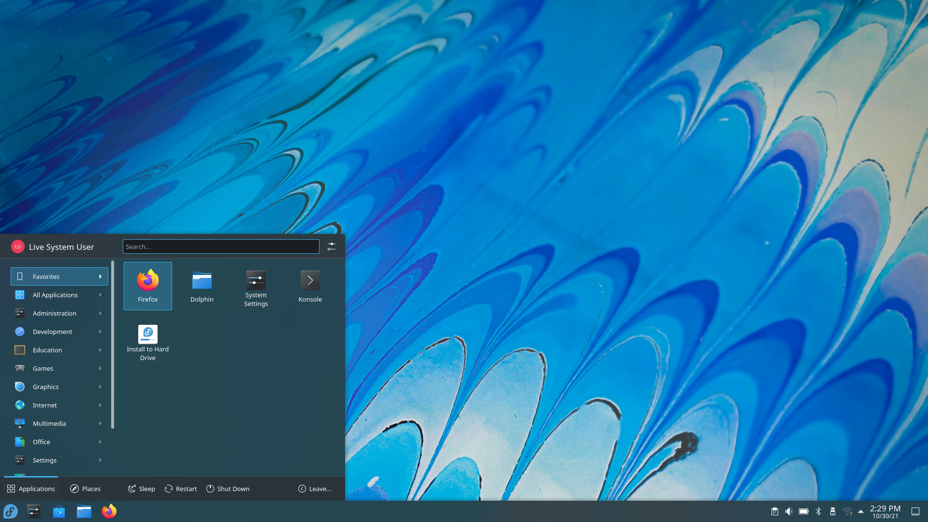Expand the Games category

pos(59,368)
